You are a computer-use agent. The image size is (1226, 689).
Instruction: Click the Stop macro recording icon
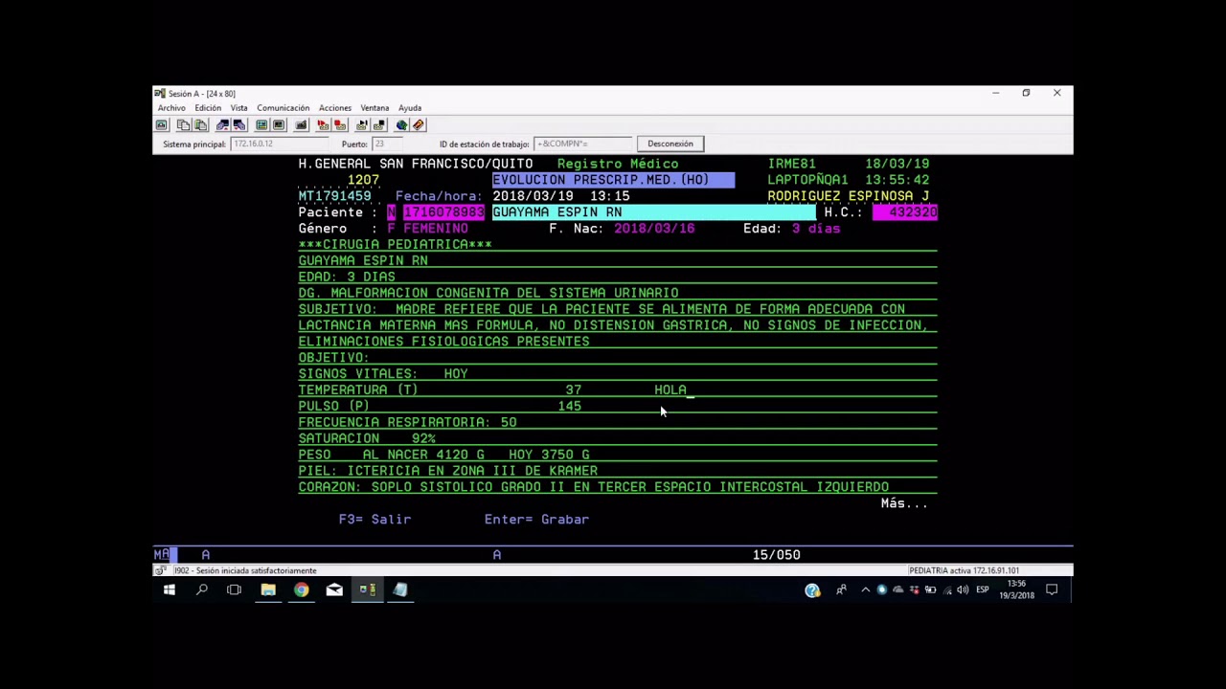pos(340,125)
